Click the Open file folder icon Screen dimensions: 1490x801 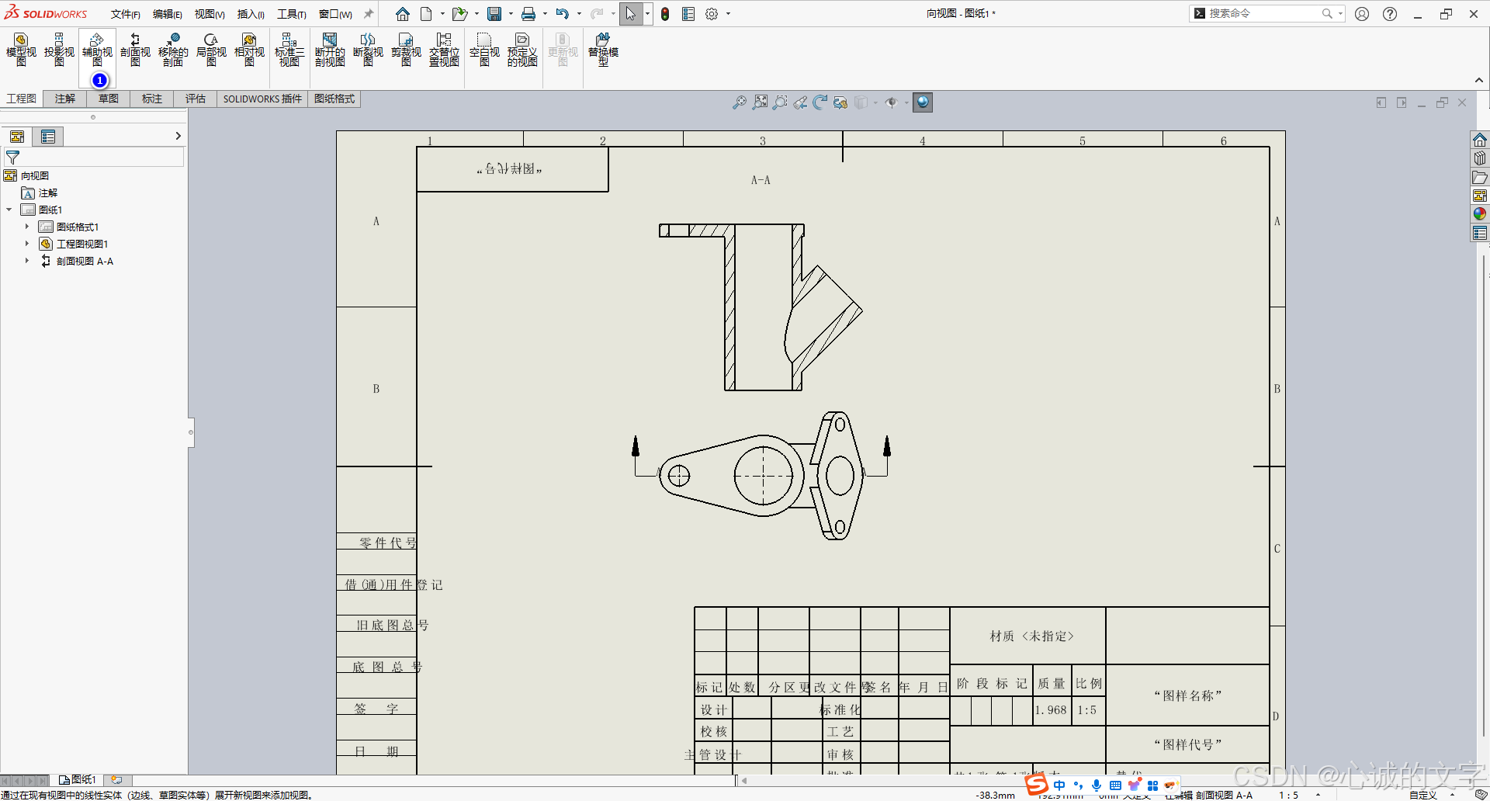(x=459, y=14)
